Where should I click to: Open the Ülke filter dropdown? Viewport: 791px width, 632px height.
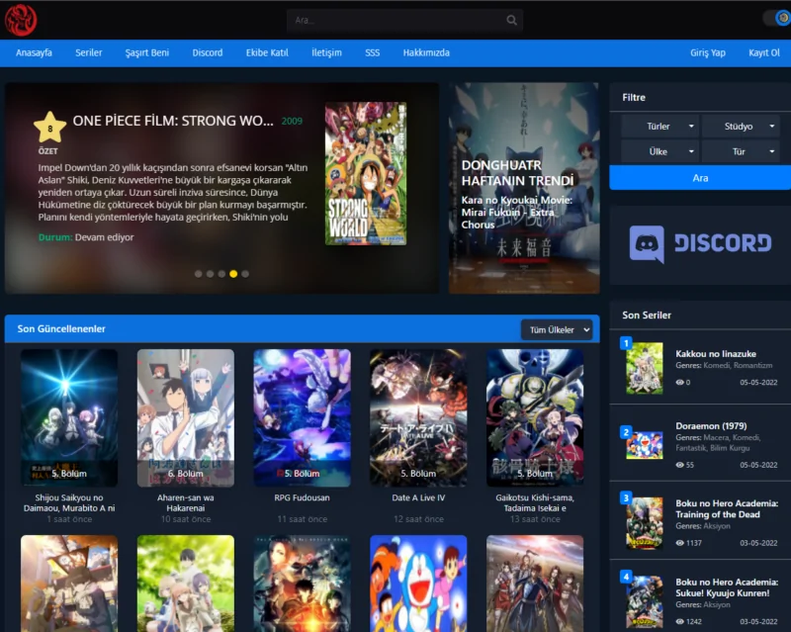click(x=659, y=151)
